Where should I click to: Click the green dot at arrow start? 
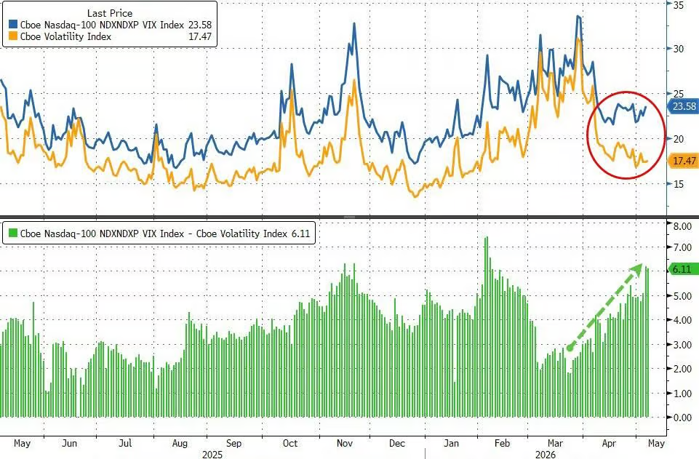click(x=570, y=348)
